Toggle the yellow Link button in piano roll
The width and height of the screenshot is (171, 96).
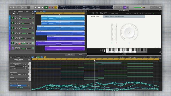pyautogui.click(x=45, y=57)
